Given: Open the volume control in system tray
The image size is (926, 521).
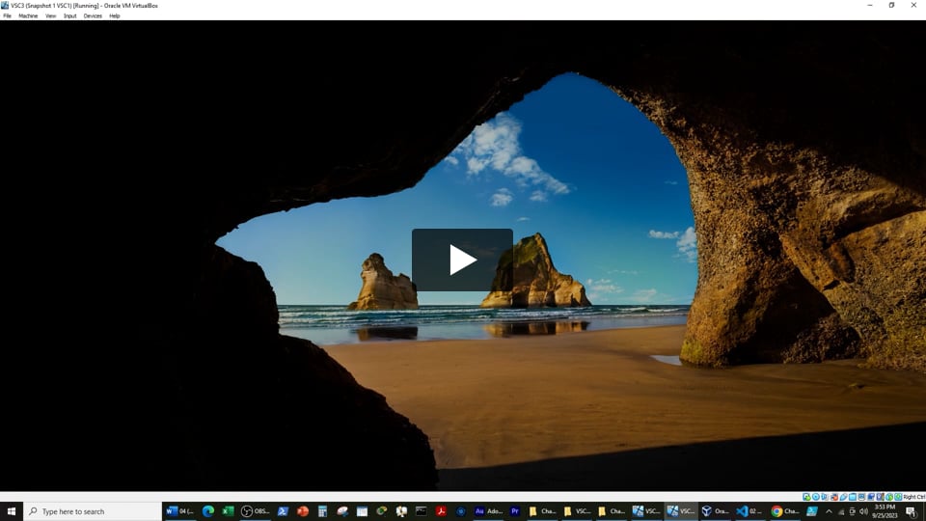Looking at the screenshot, I should click(x=863, y=511).
